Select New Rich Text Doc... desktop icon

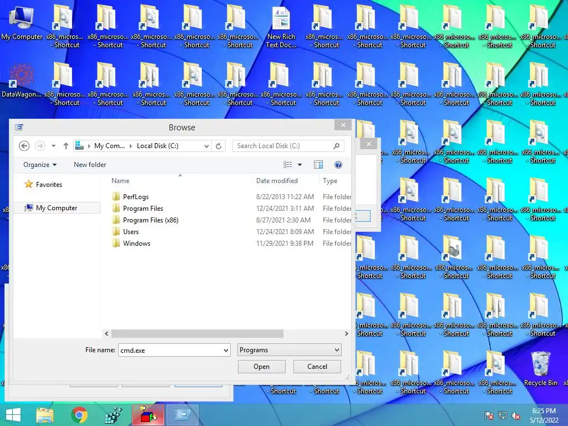point(281,28)
